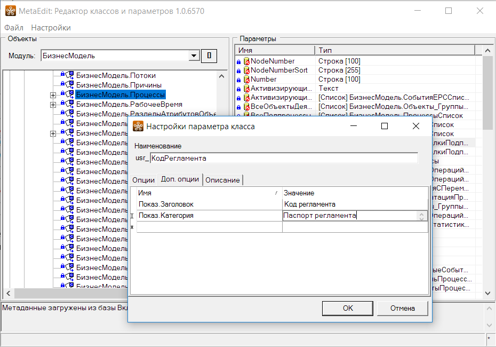
Task: Click the class icon beside БизнесМодель.РабочееВремя
Action: pyautogui.click(x=70, y=104)
